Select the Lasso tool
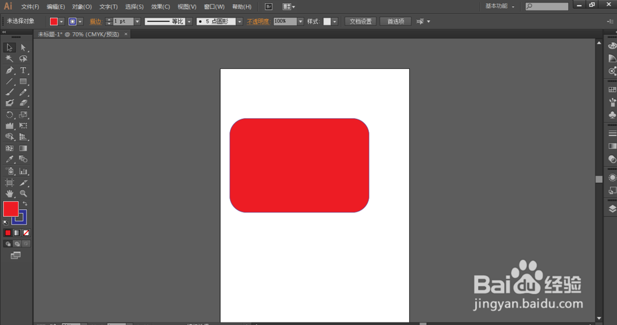 click(23, 59)
